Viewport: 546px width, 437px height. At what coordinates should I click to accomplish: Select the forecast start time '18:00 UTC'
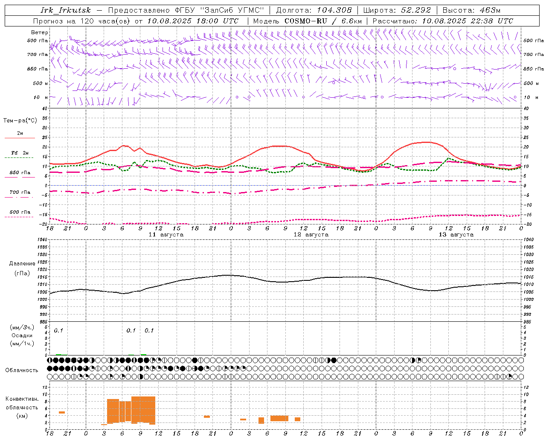pyautogui.click(x=218, y=21)
